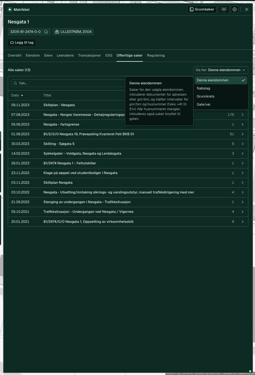Open the Leietakere tab
The height and width of the screenshot is (375, 255).
coord(65,55)
